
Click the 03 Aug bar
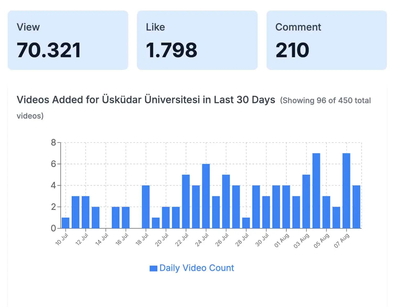[x=306, y=201]
